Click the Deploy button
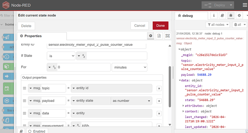The image size is (248, 133). pos(215,5)
